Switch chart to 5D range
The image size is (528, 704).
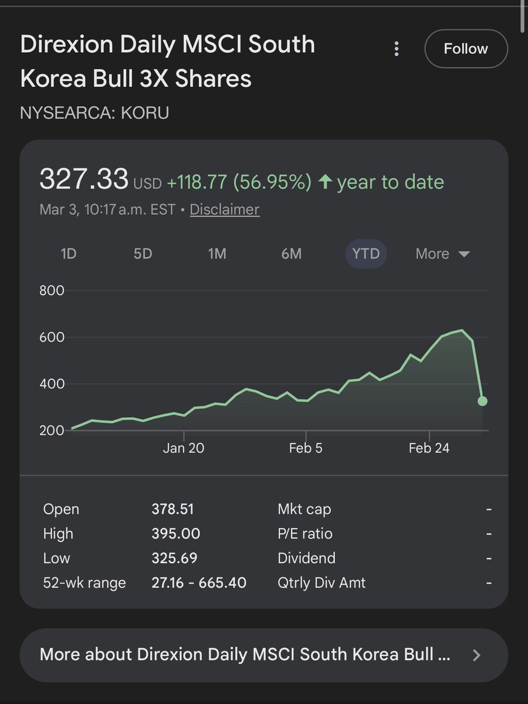[x=143, y=254]
